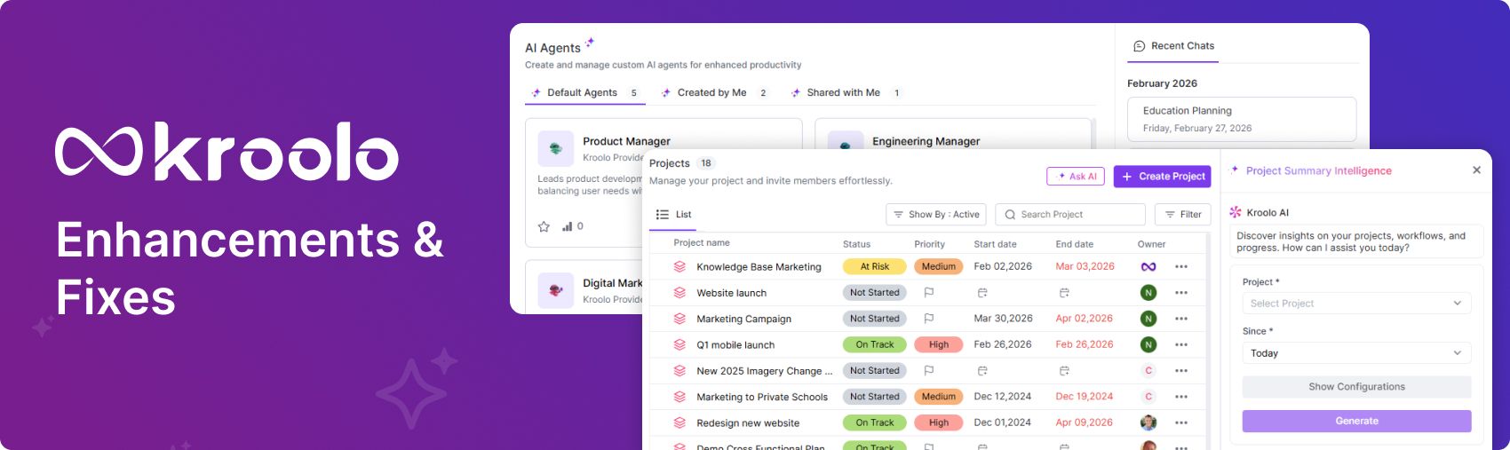Click the Ask AI button
The image size is (1510, 450).
1076,177
